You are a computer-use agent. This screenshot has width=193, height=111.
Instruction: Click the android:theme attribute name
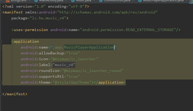pyautogui.click(x=36, y=82)
